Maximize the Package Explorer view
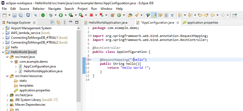 coord(77,22)
